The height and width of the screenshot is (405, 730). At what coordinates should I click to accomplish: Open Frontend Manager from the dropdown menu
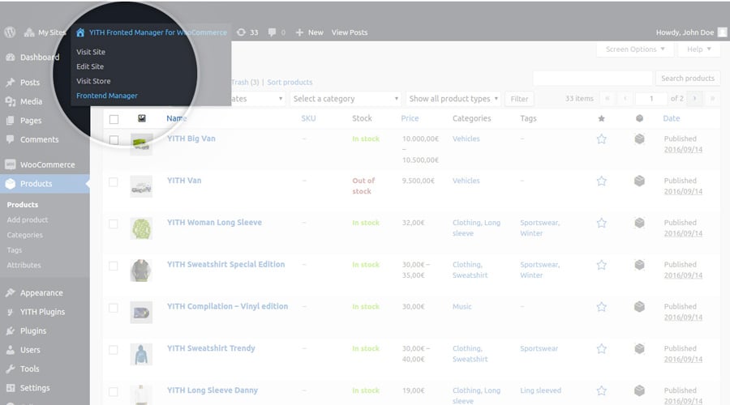[x=106, y=95]
